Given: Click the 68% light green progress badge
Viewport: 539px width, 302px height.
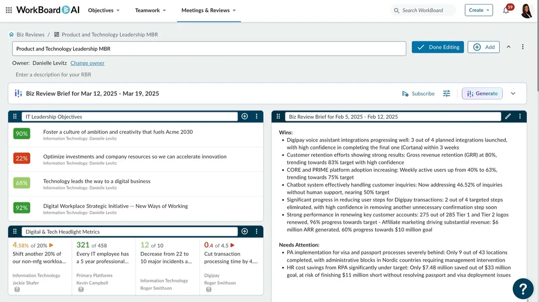Looking at the screenshot, I should point(22,183).
